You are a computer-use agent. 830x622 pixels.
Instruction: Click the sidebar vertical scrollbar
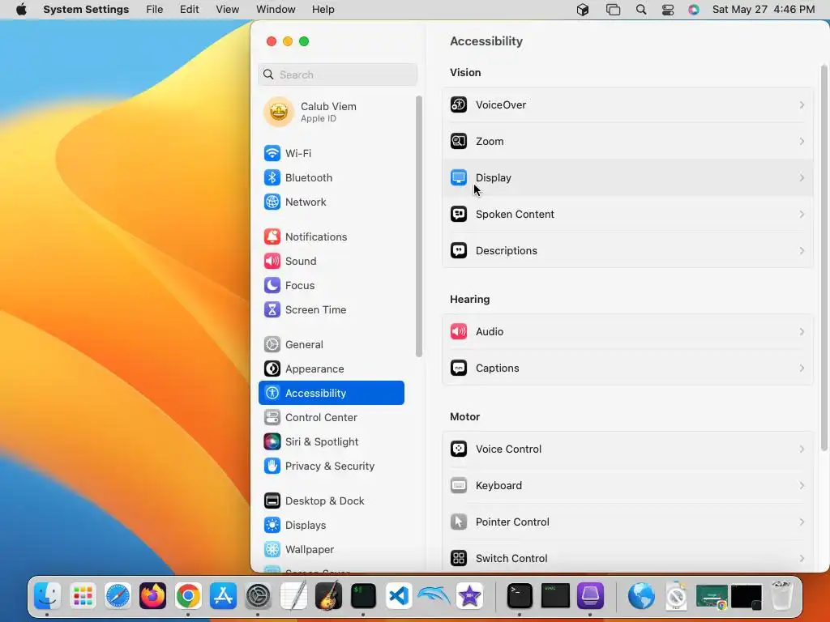pos(419,227)
